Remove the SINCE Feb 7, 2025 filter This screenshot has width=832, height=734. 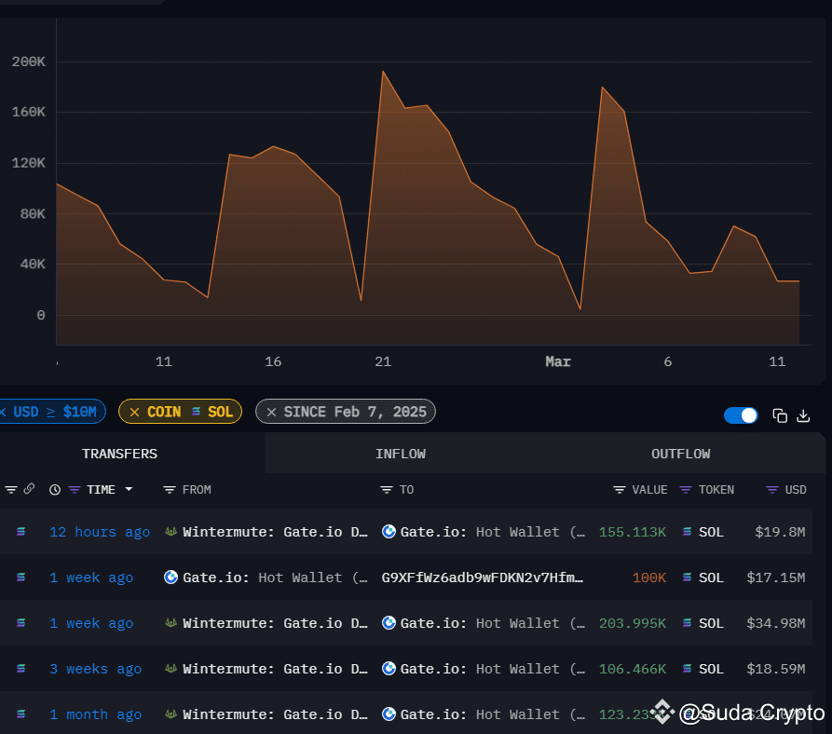(271, 411)
